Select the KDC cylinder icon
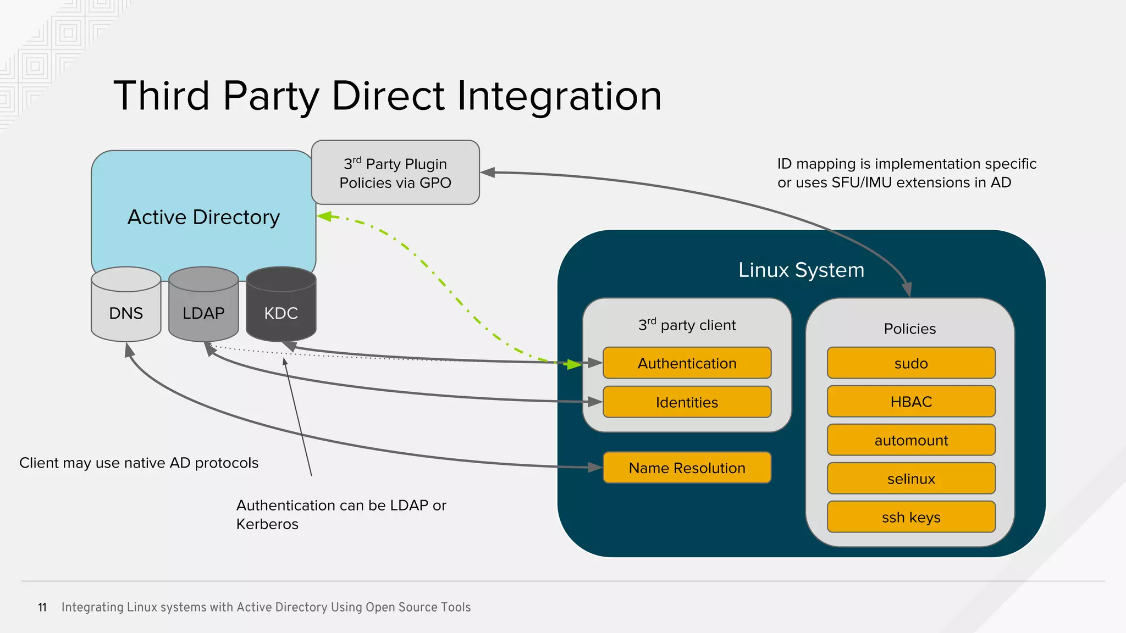Viewport: 1126px width, 633px height. (281, 304)
